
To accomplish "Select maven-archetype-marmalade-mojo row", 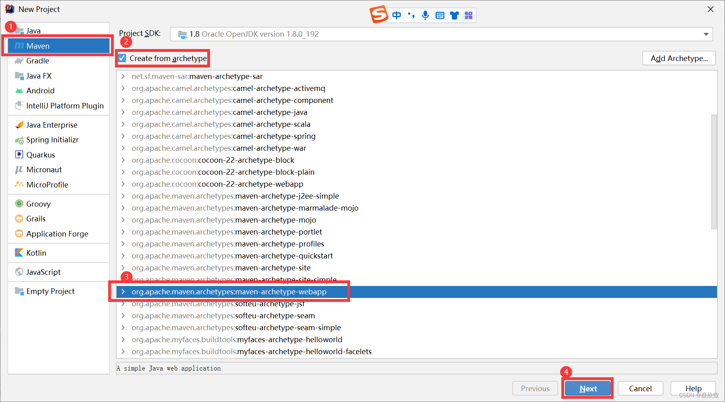I will [416, 208].
